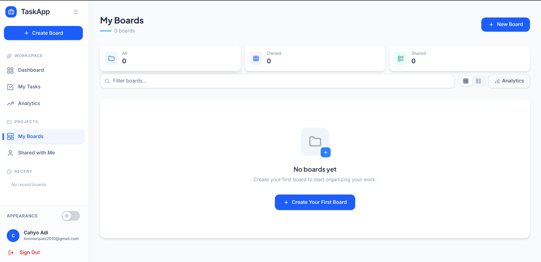Click the search magnifier icon
Image resolution: width=541 pixels, height=262 pixels.
click(107, 81)
